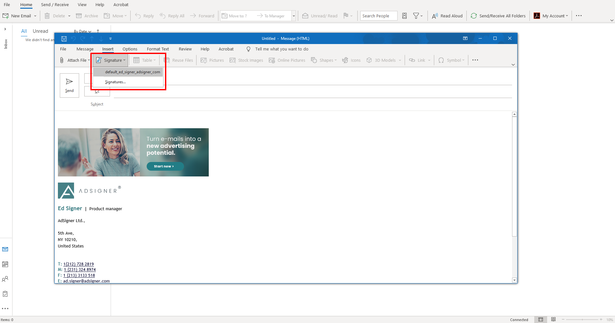Open the Address Book icon
Image resolution: width=615 pixels, height=323 pixels.
(x=405, y=16)
